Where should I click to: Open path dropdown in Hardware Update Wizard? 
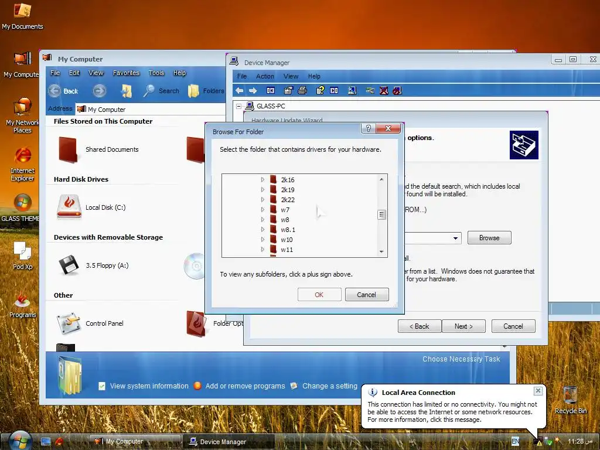455,238
